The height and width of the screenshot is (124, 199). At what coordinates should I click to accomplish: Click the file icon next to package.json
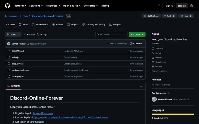pyautogui.click(x=9, y=76)
